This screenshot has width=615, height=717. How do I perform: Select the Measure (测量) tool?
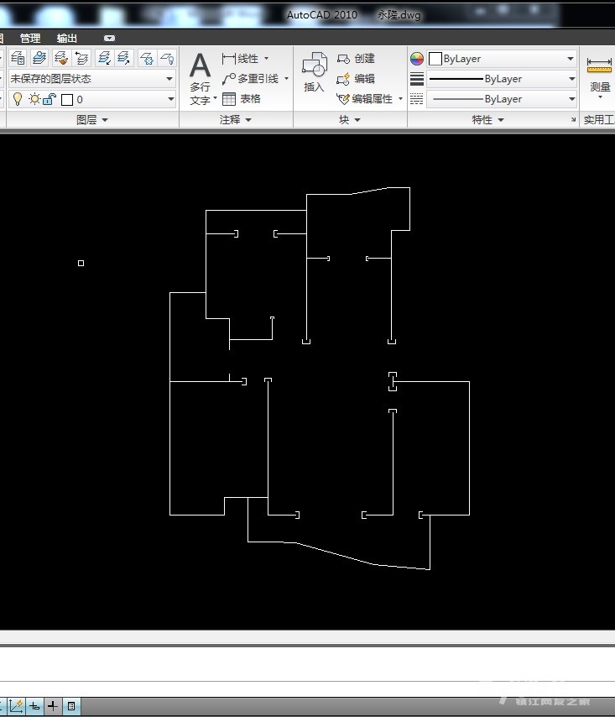[599, 76]
